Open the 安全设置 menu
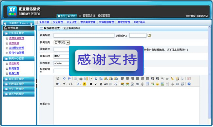Image resolution: width=213 pixels, height=127 pixels. 71,22
